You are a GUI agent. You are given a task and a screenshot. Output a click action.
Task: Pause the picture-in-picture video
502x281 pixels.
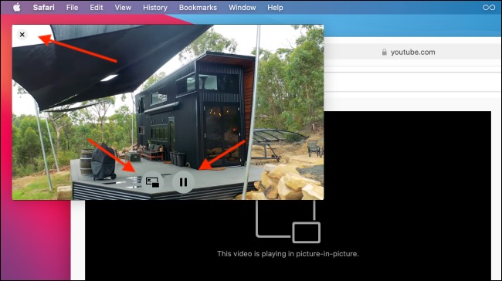[183, 182]
